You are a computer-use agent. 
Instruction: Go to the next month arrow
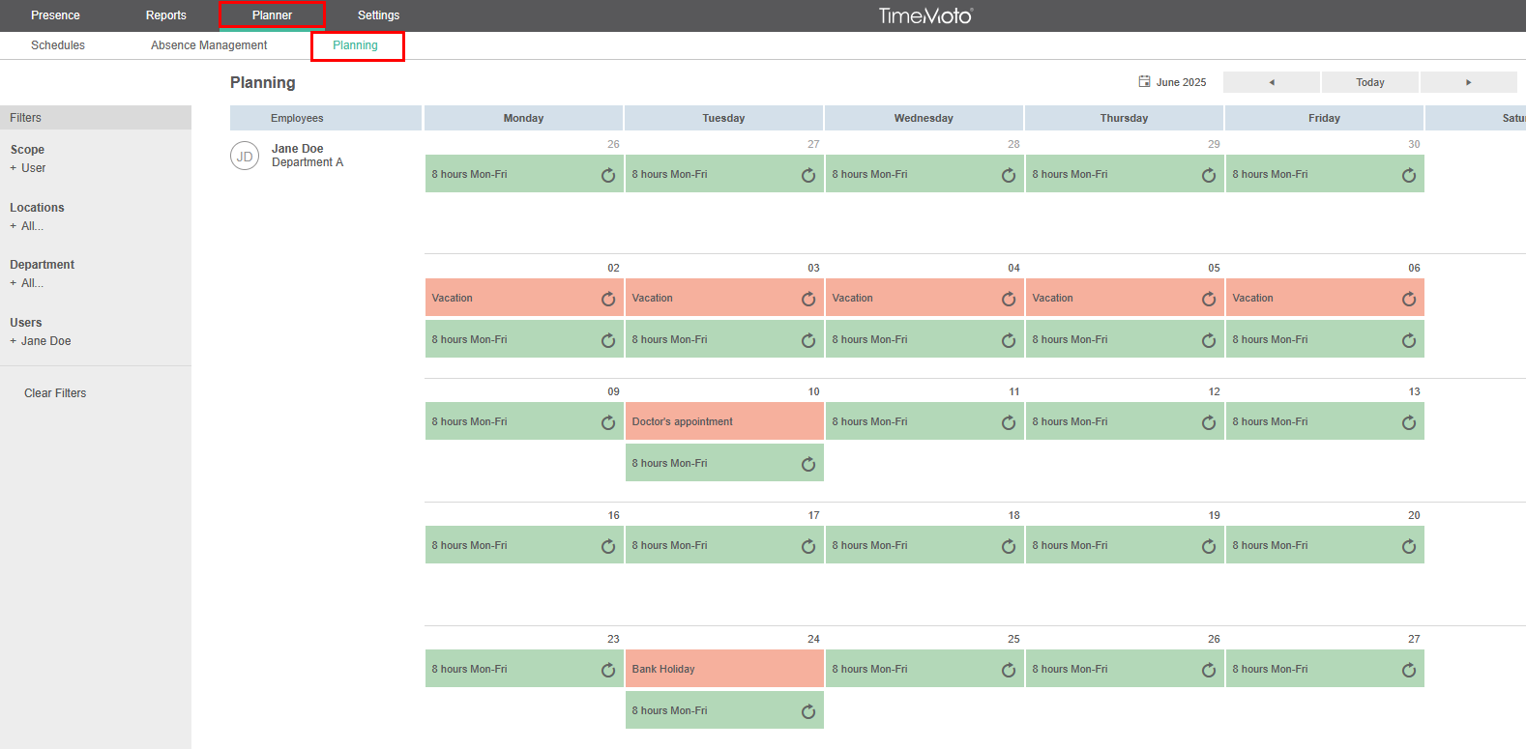point(1468,82)
